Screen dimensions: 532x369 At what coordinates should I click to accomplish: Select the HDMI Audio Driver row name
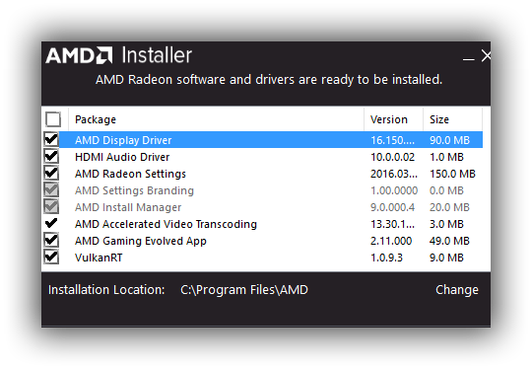[x=122, y=157]
